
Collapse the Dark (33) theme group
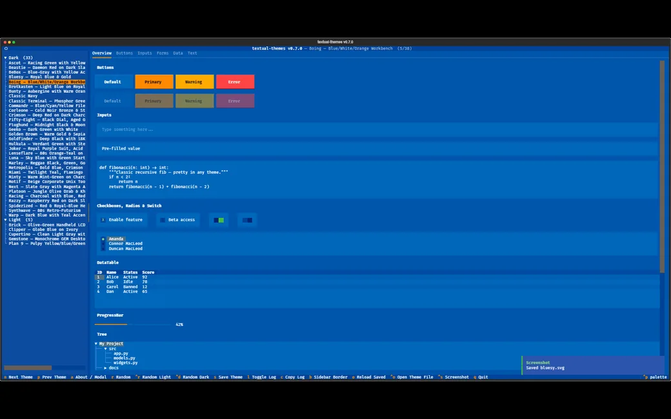6,58
